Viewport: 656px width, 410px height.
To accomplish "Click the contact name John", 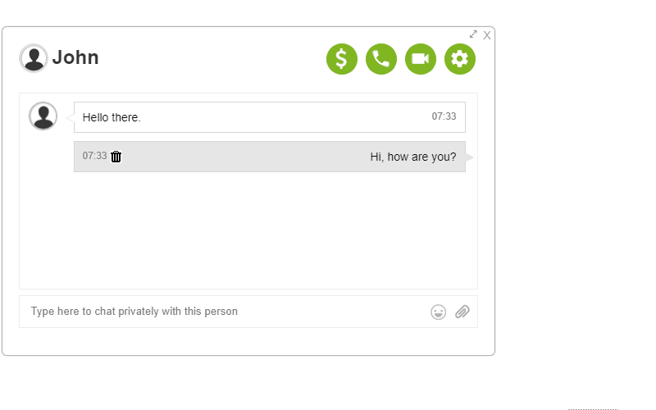I will pos(75,58).
